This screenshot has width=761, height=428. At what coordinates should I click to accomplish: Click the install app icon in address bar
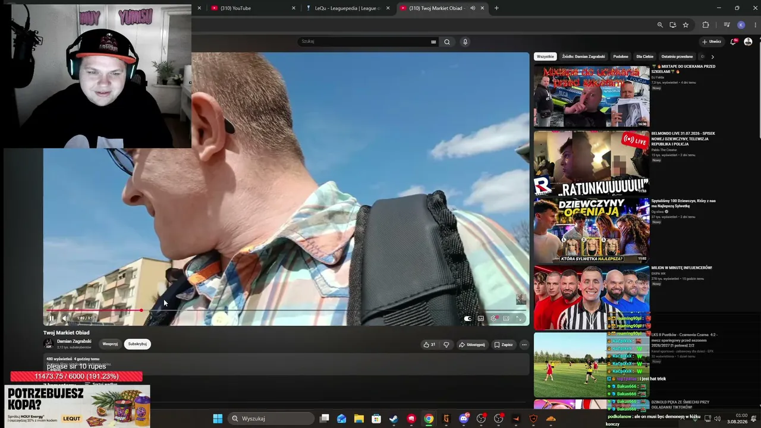[672, 25]
